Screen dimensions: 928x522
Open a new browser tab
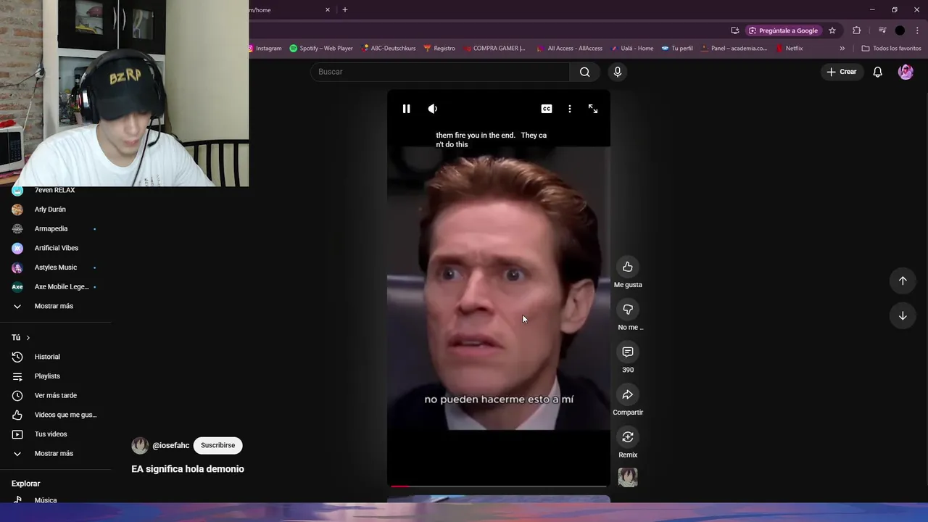(x=345, y=10)
